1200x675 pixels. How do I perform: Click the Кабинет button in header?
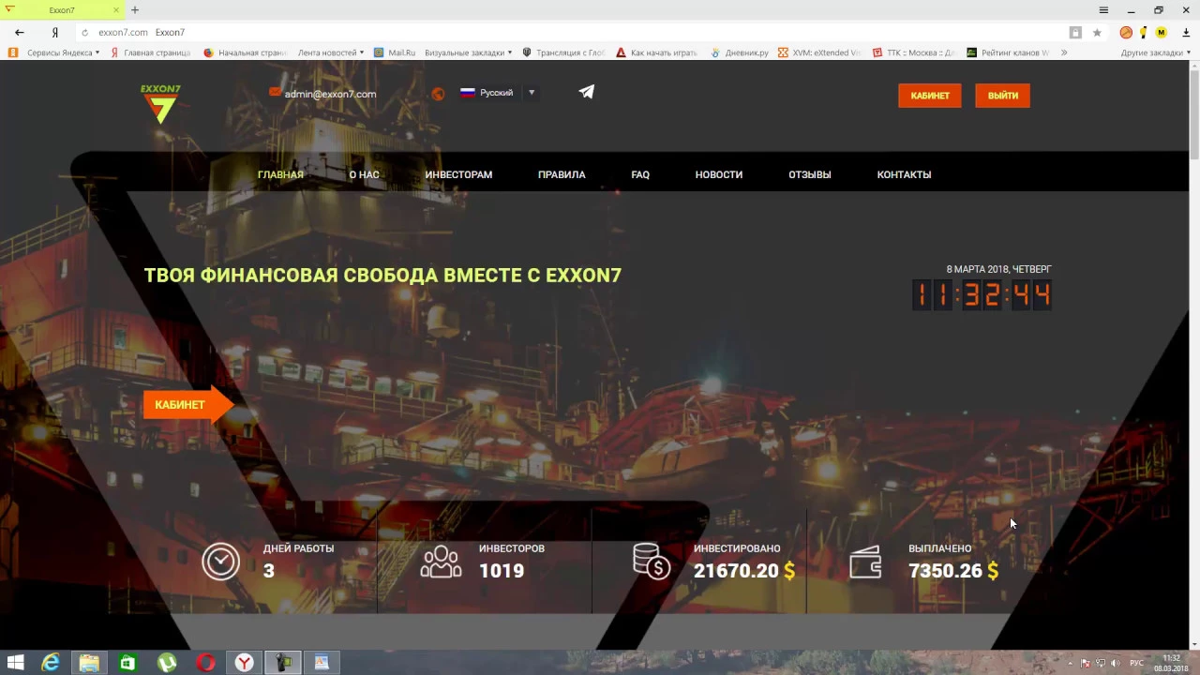tap(930, 96)
